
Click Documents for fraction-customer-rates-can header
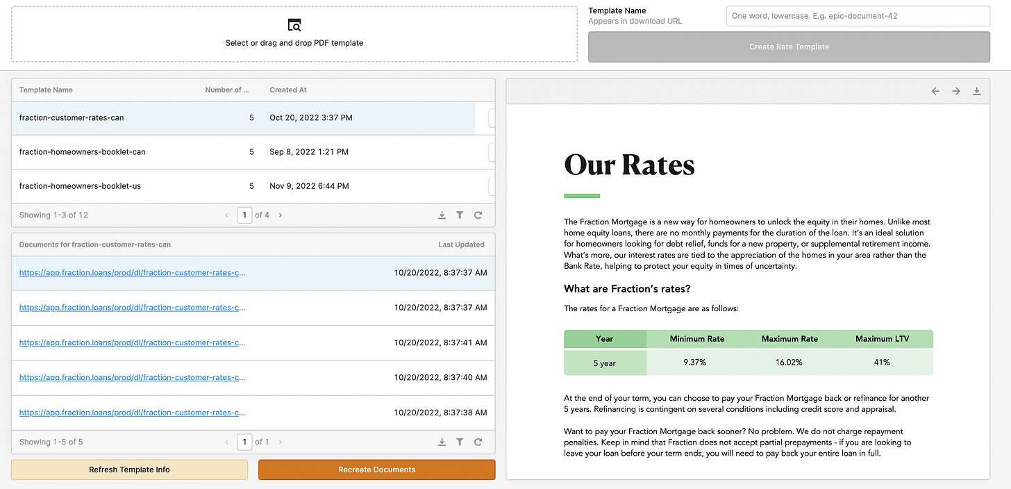95,244
